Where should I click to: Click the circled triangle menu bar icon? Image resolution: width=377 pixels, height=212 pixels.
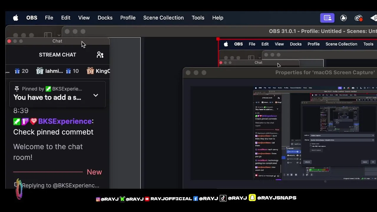pyautogui.click(x=343, y=18)
